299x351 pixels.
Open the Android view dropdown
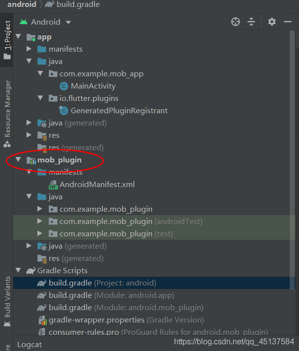click(x=46, y=22)
